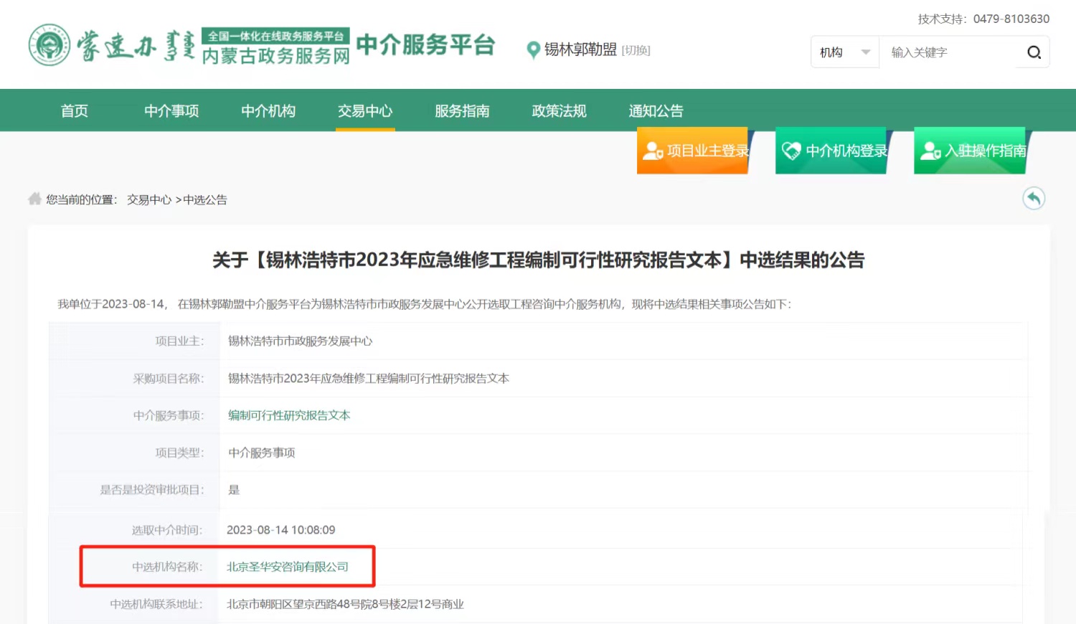Click 中选公告 in the breadcrumb
1076x624 pixels.
pos(205,199)
